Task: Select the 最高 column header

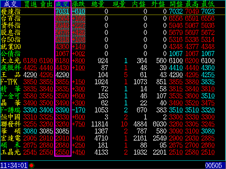Action: pos(192,4)
